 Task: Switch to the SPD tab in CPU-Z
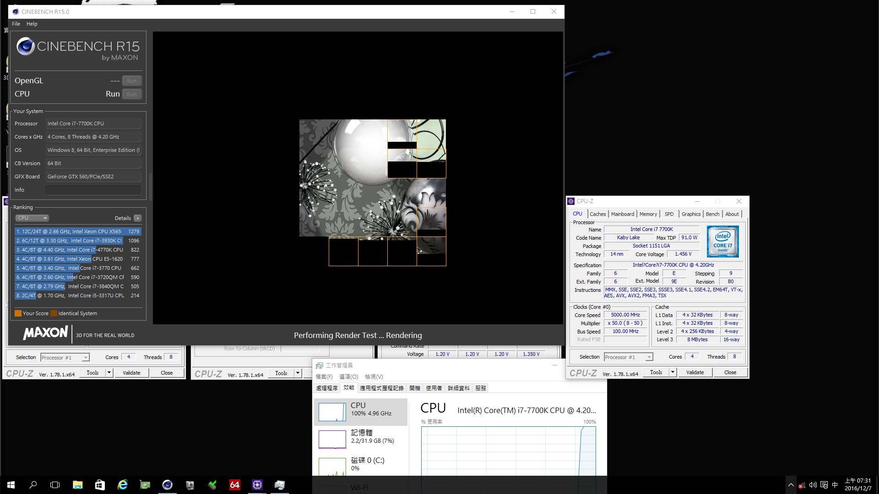tap(669, 214)
